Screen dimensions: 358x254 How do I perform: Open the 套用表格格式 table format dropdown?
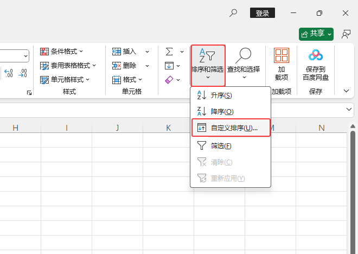coord(69,66)
